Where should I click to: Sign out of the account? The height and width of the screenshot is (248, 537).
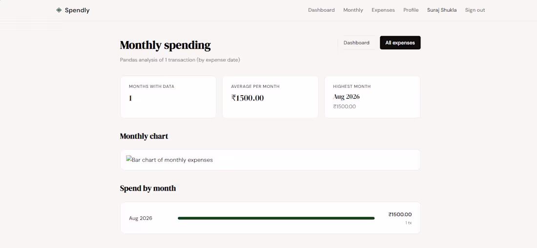(475, 10)
